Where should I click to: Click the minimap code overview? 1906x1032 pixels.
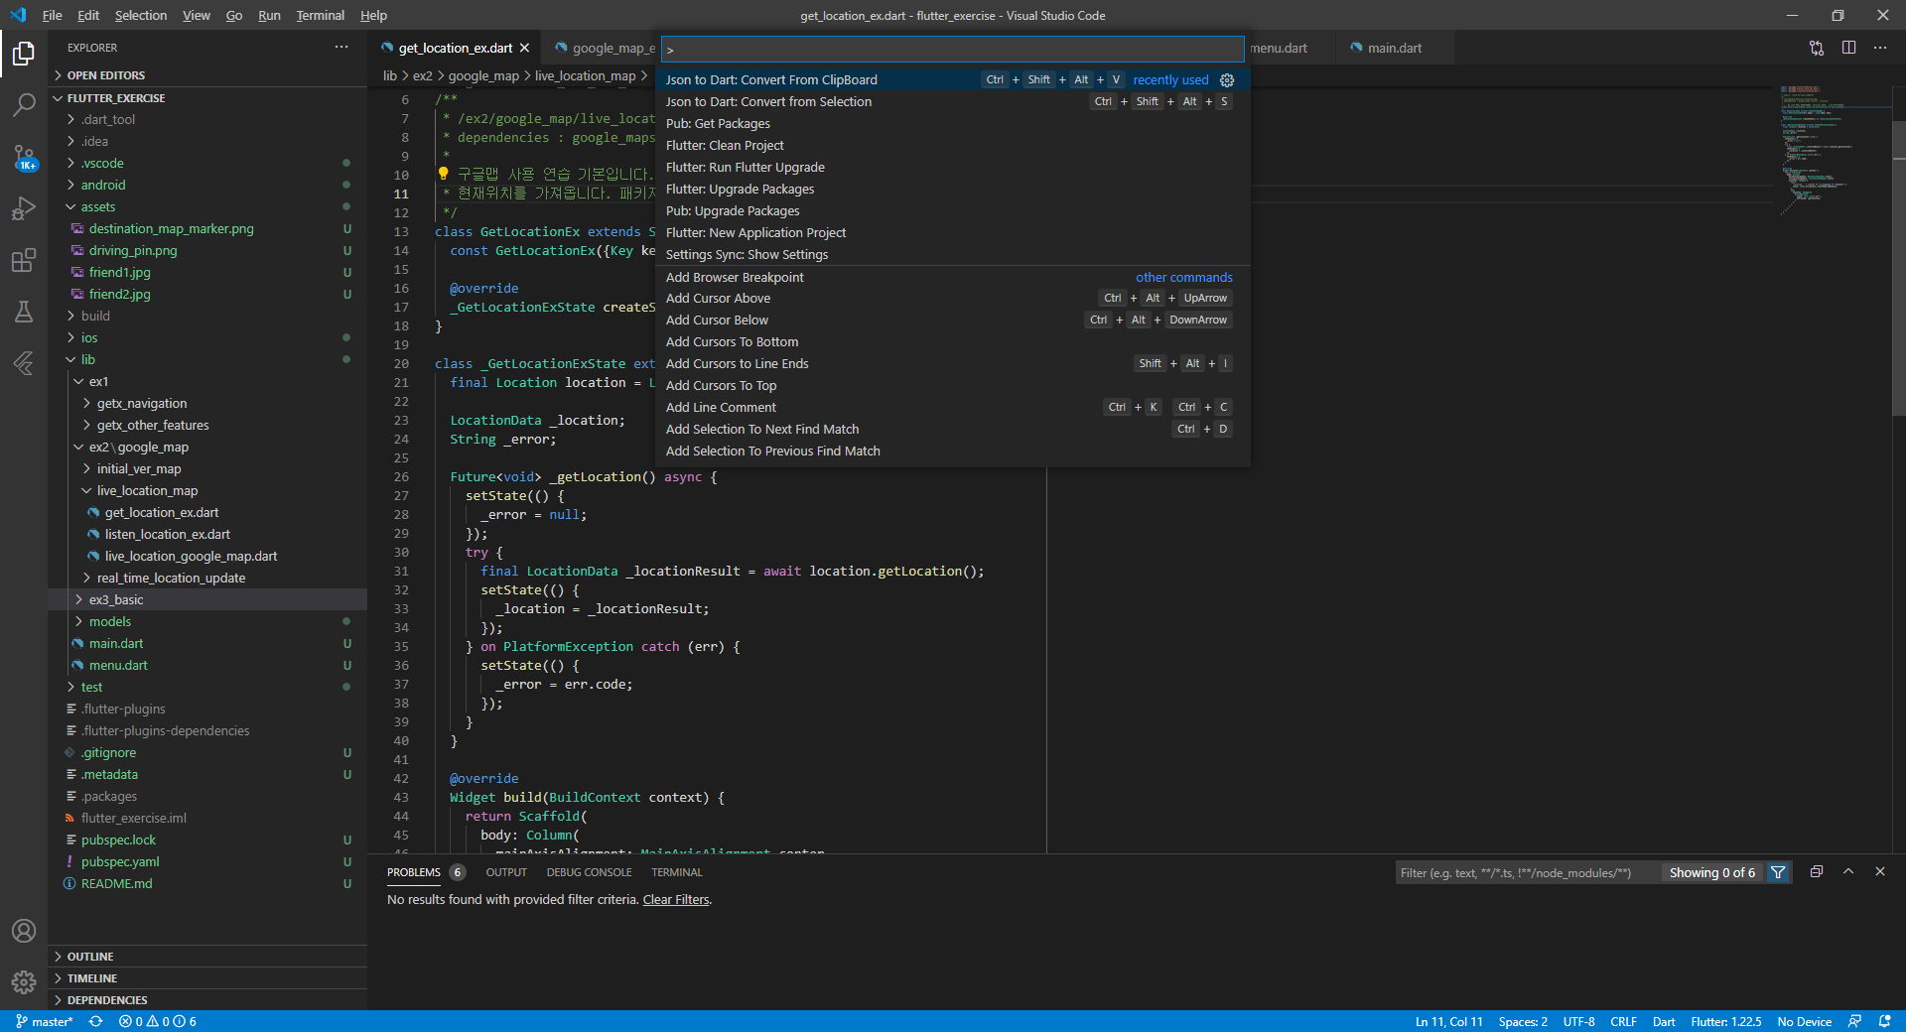[x=1835, y=149]
